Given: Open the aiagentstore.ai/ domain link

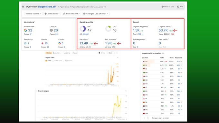Looking at the screenshot, I should click(x=47, y=6).
